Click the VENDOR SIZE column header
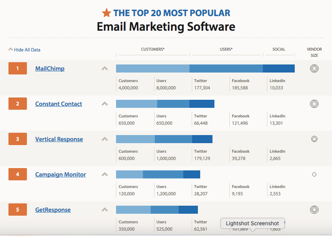The width and height of the screenshot is (332, 236). (x=314, y=52)
